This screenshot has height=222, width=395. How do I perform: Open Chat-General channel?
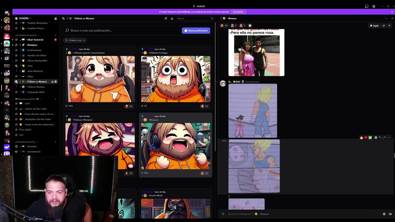tap(36, 40)
